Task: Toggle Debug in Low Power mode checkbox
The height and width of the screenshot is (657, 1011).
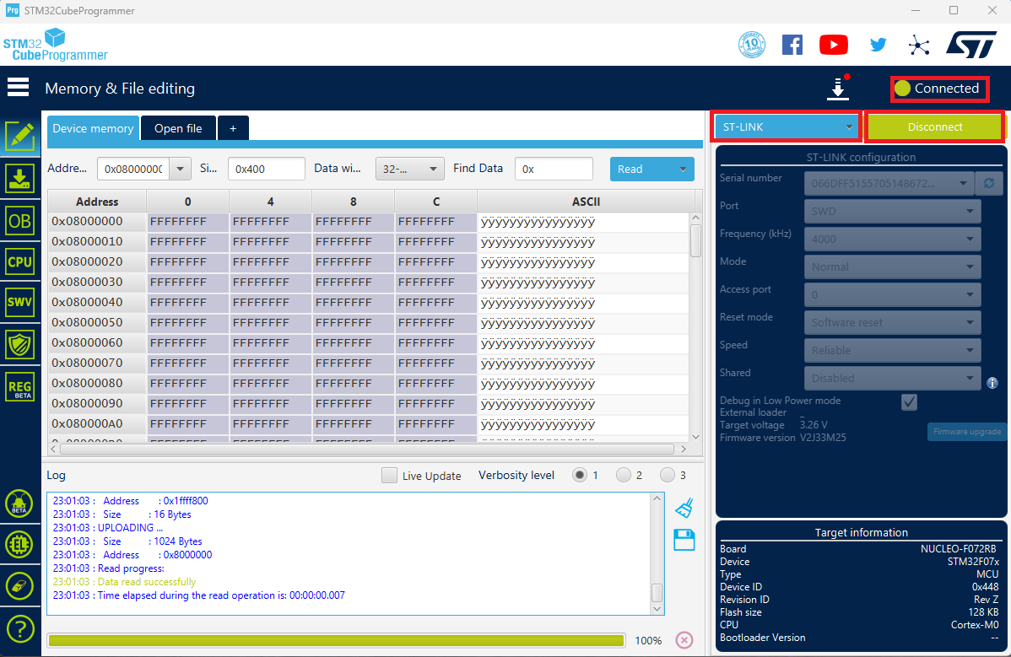Action: 909,402
